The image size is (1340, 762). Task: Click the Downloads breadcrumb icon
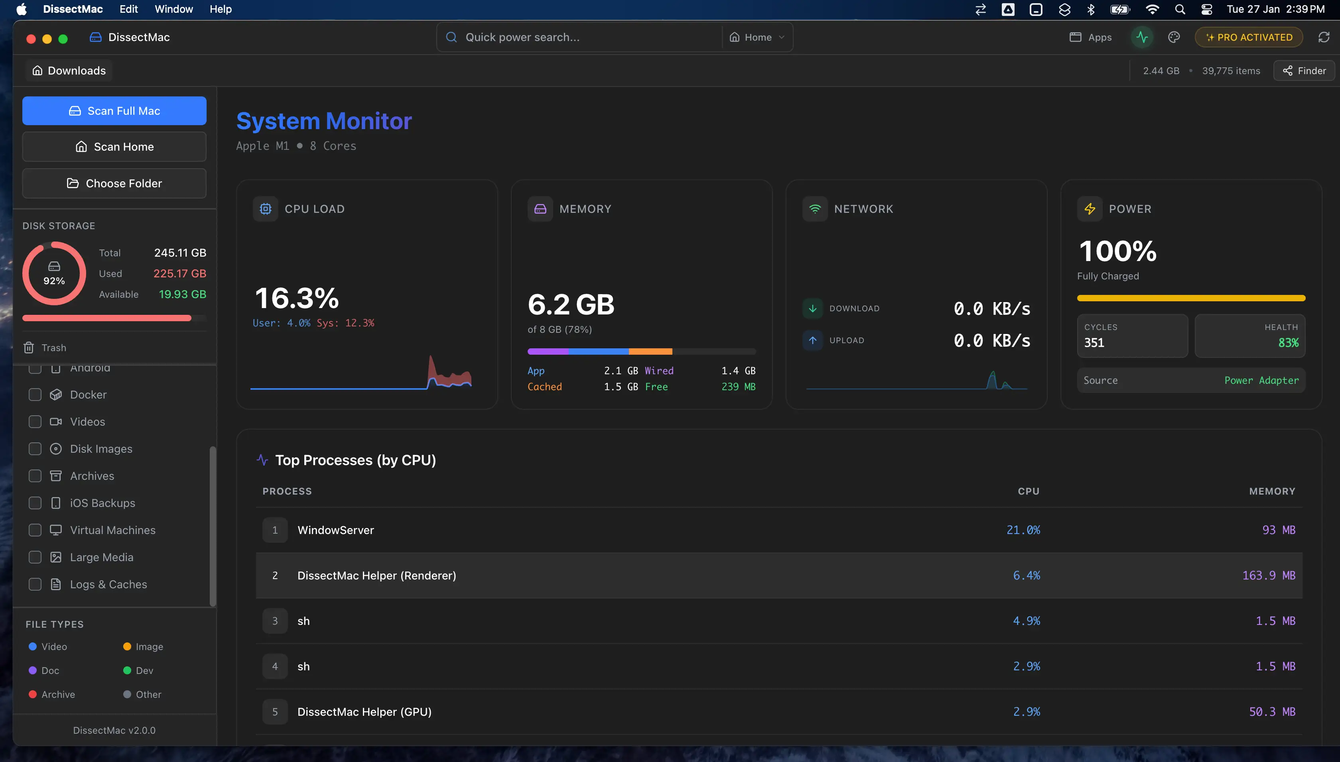click(37, 70)
